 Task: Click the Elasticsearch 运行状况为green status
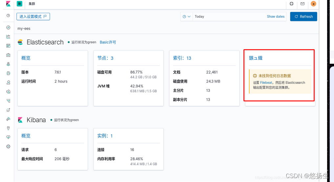click(x=84, y=42)
